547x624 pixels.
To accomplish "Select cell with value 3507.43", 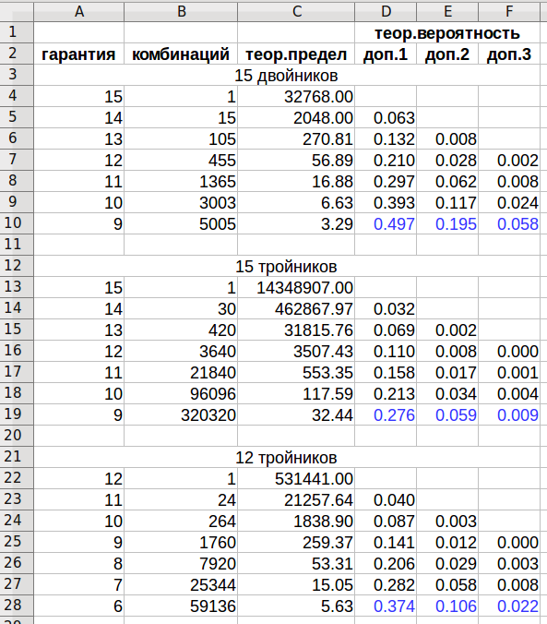I will point(296,352).
